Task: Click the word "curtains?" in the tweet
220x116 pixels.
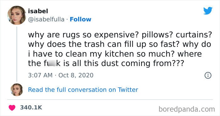Action: [x=194, y=35]
